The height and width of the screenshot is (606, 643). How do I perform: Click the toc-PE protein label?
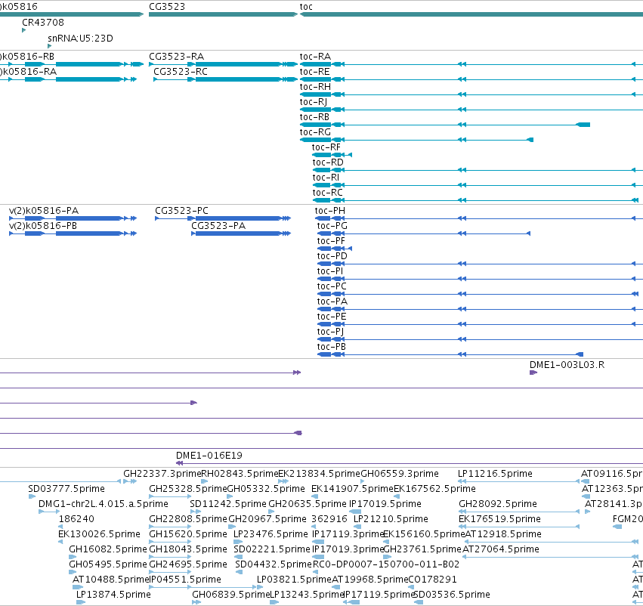point(332,317)
